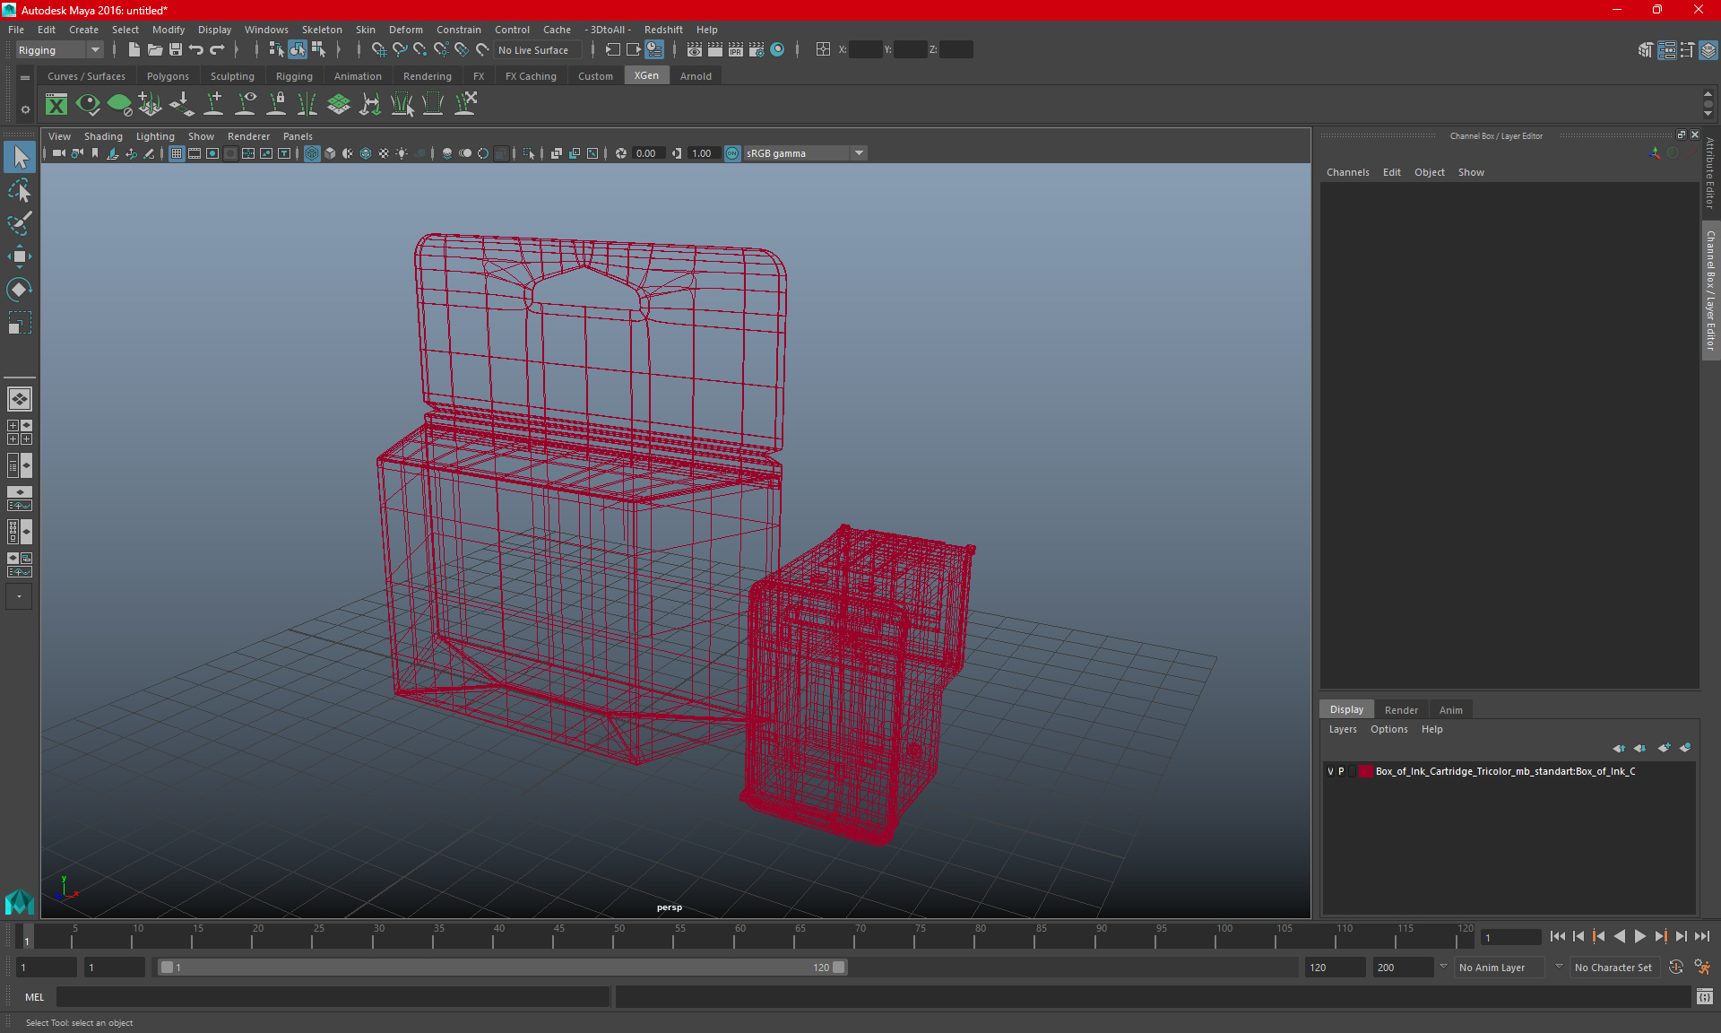Open the Skeleton menu
The width and height of the screenshot is (1721, 1033).
pos(321,30)
